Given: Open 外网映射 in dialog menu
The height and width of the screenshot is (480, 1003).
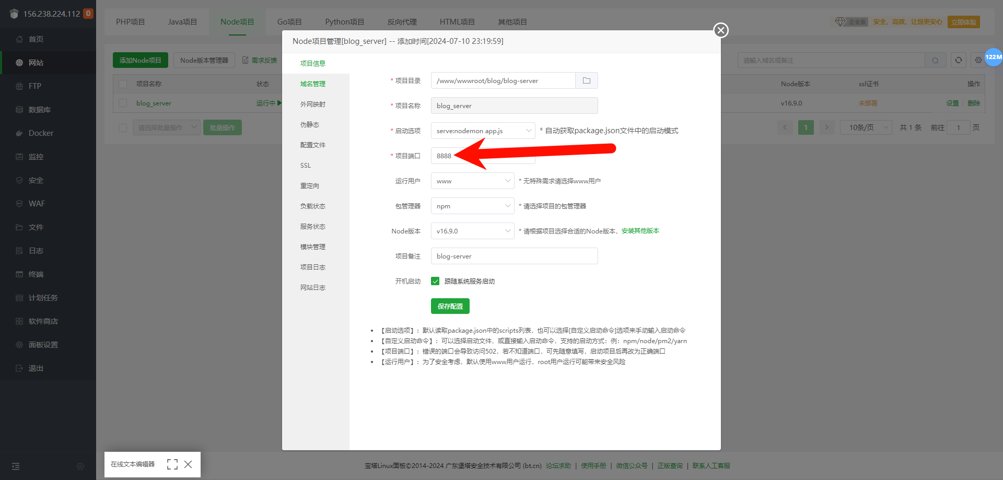Looking at the screenshot, I should pos(313,104).
